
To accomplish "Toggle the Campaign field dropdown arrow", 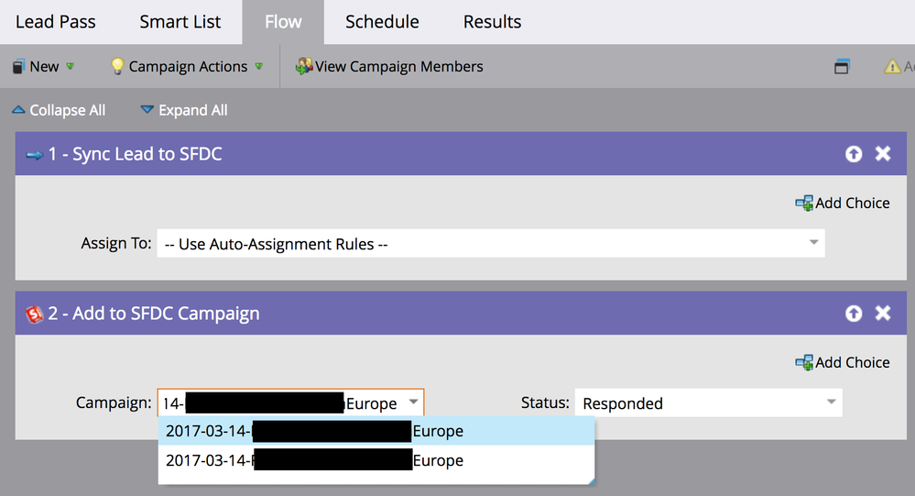I will [413, 402].
